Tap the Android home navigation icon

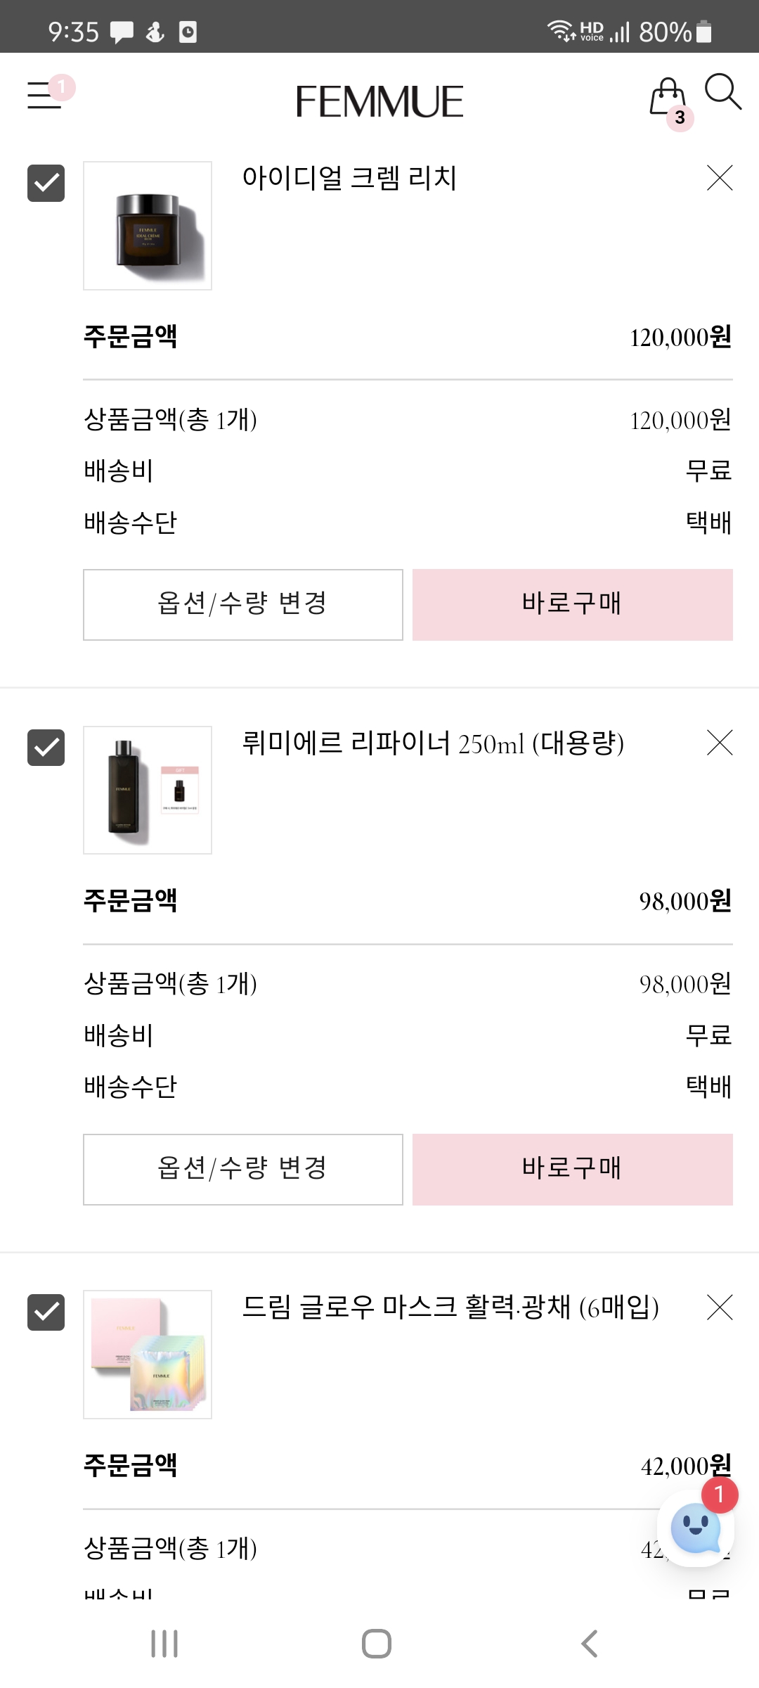(377, 1644)
